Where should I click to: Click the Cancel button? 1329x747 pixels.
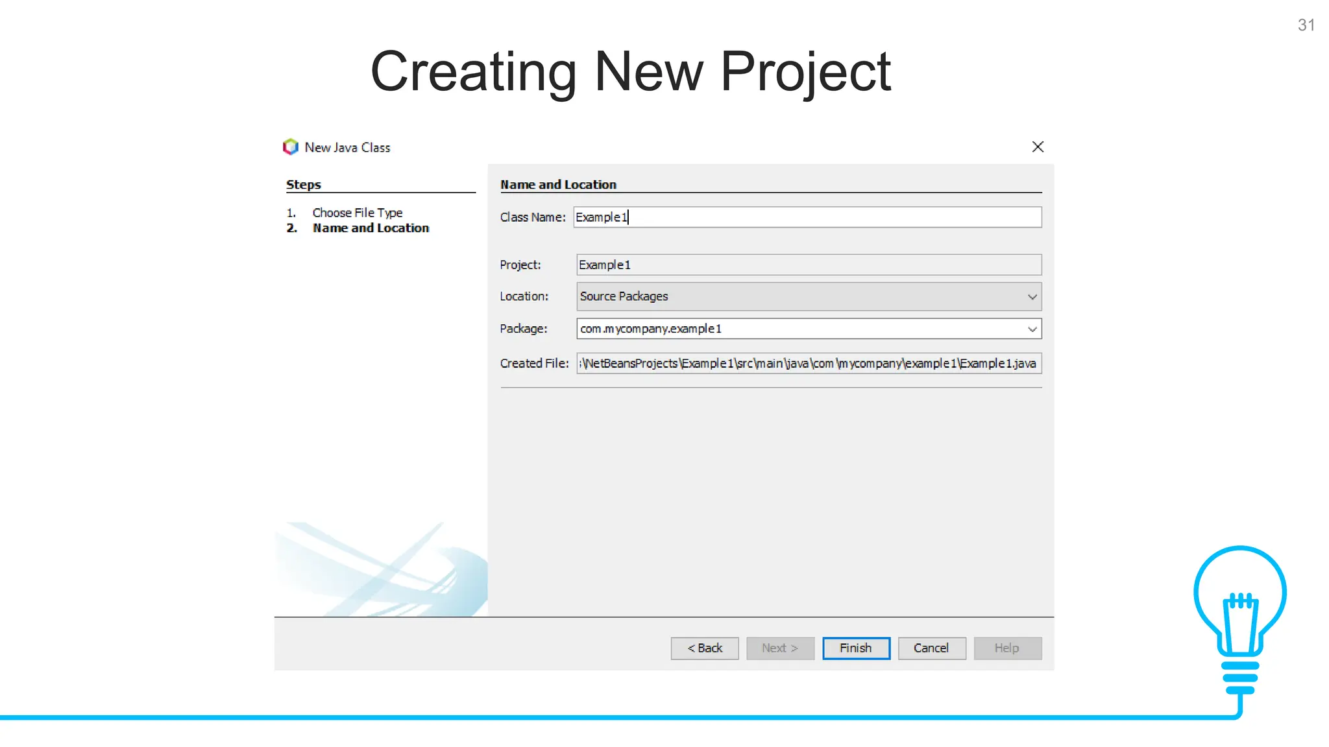click(x=931, y=648)
